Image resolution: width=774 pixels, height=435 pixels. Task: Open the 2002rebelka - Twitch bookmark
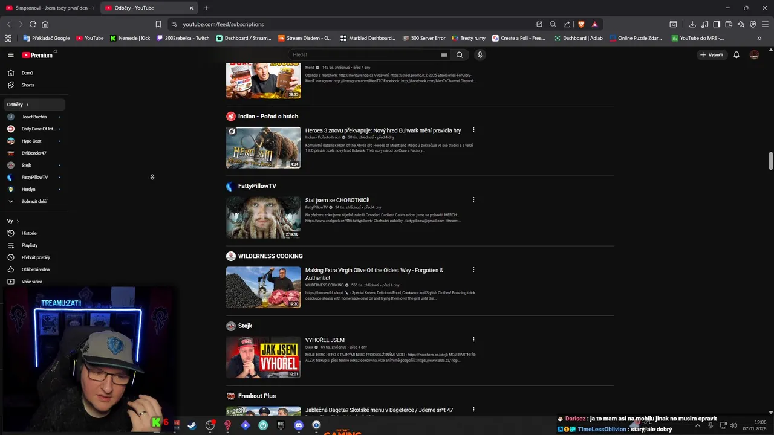(x=183, y=38)
